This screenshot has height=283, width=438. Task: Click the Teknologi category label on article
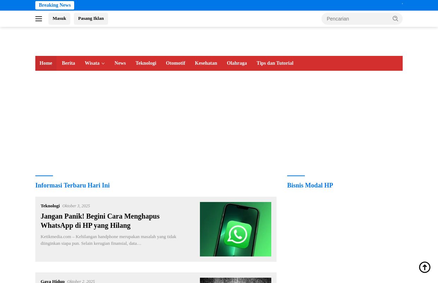[x=50, y=206]
